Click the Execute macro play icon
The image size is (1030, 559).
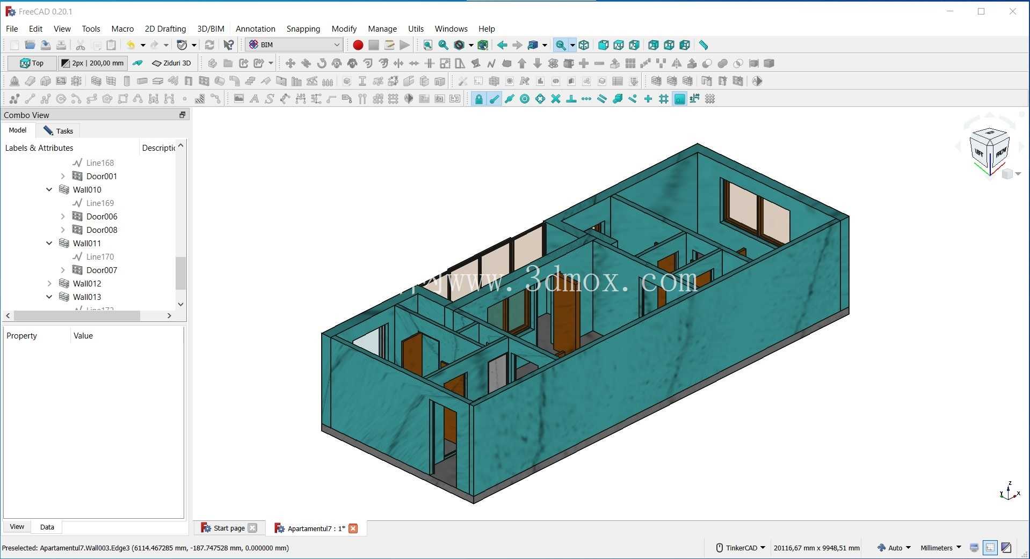pyautogui.click(x=405, y=45)
